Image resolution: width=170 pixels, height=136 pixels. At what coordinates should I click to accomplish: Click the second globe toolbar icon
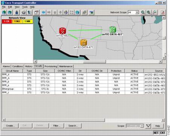pos(10,12)
